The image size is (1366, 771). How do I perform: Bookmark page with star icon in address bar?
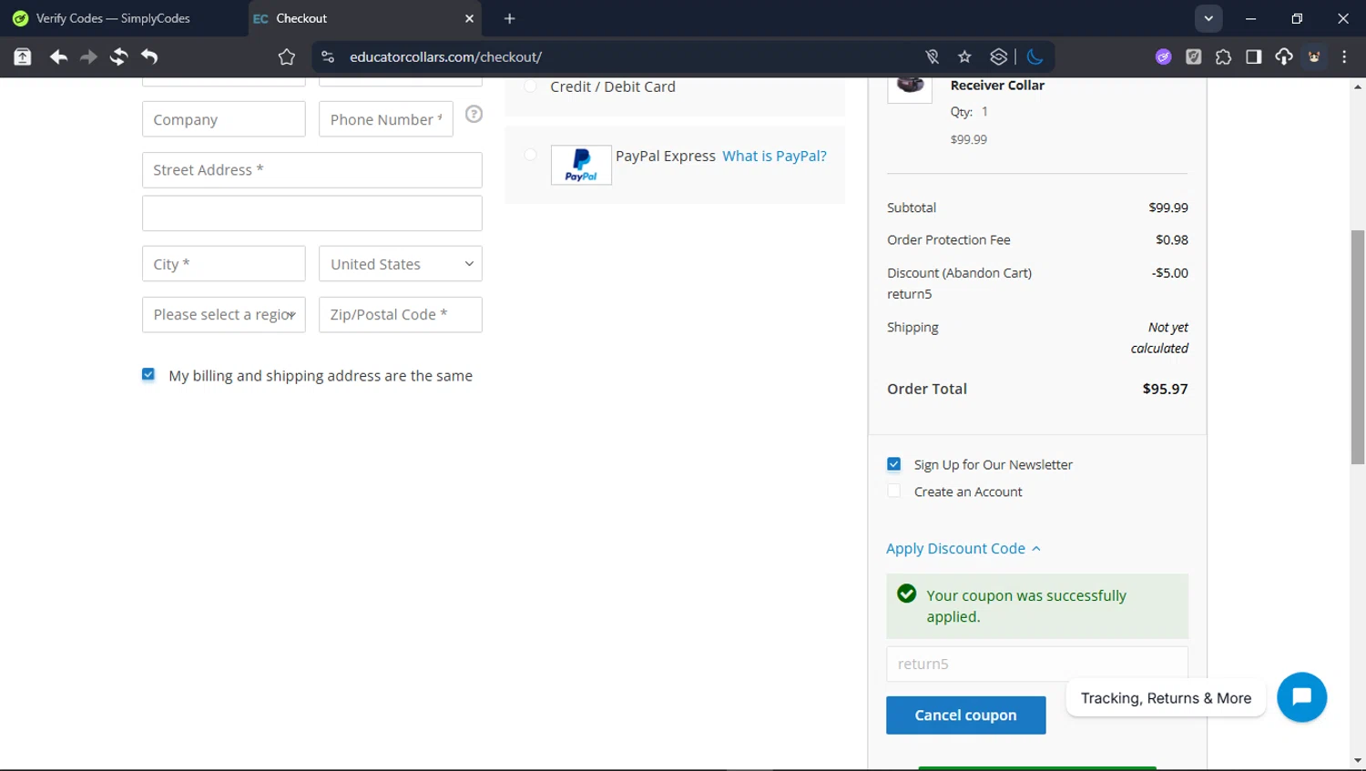(x=964, y=56)
